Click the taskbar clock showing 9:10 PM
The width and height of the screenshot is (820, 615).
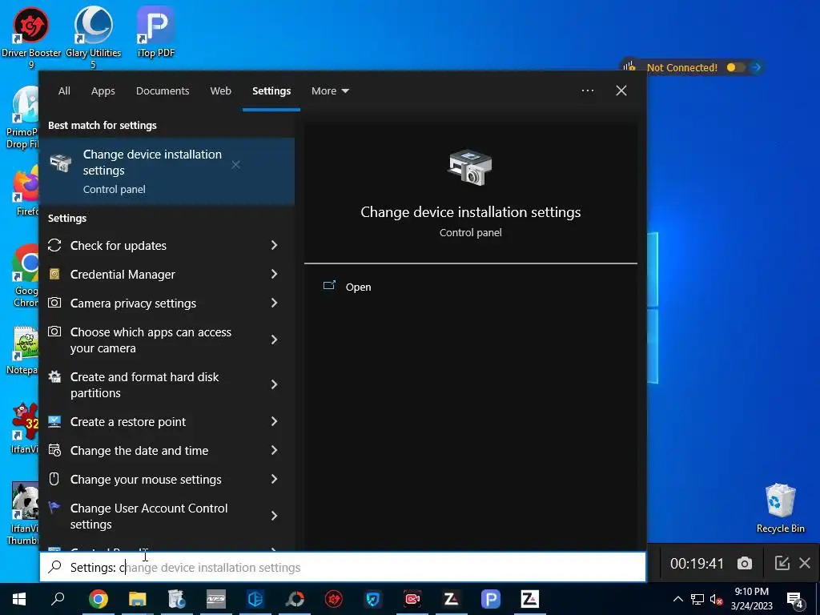point(751,599)
